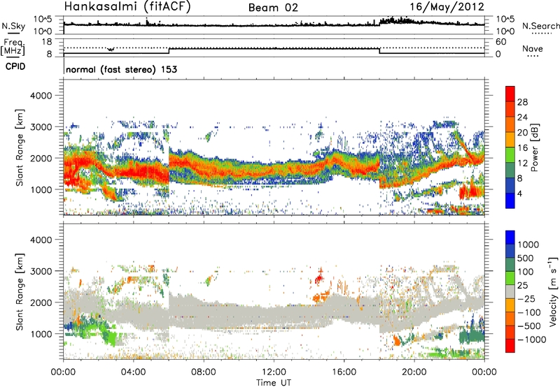Click the velocity colorbar value -1000
This screenshot has width=560, height=387.
532,339
